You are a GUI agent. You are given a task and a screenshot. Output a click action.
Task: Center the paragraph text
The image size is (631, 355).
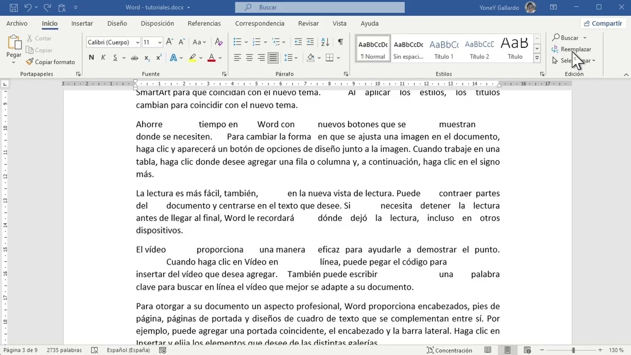tap(249, 58)
